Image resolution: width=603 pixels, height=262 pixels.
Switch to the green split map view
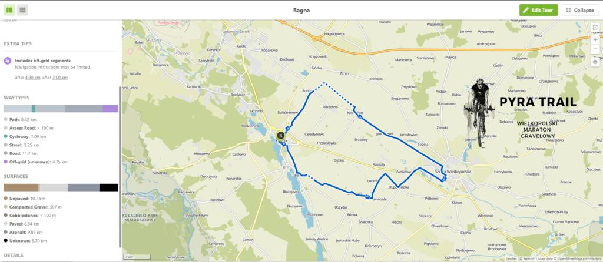click(9, 10)
